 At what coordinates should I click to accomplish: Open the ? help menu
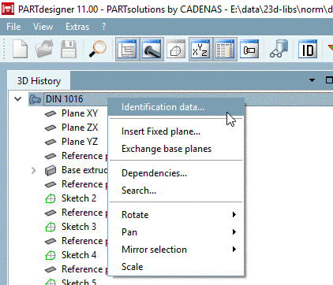(x=104, y=27)
